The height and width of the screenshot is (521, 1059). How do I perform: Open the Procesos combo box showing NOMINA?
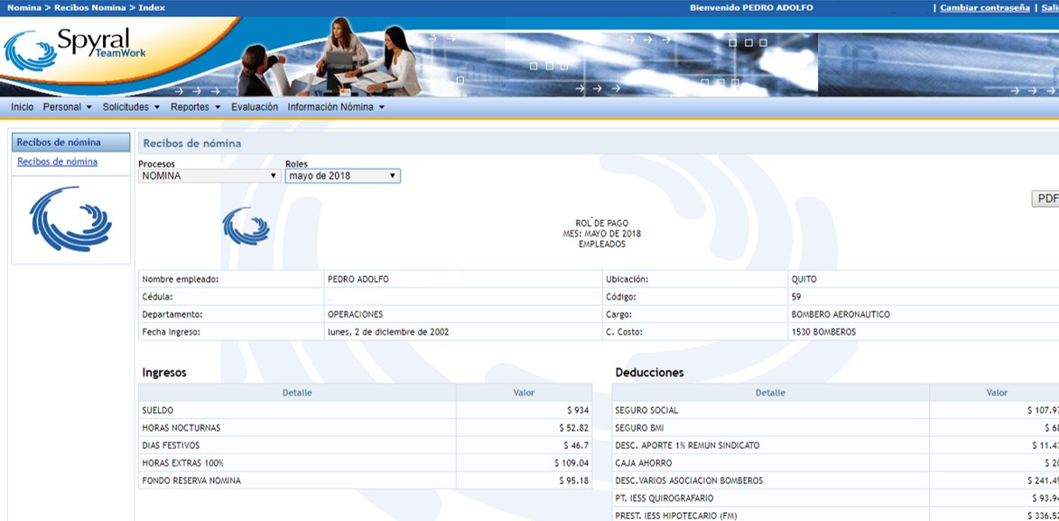[209, 175]
